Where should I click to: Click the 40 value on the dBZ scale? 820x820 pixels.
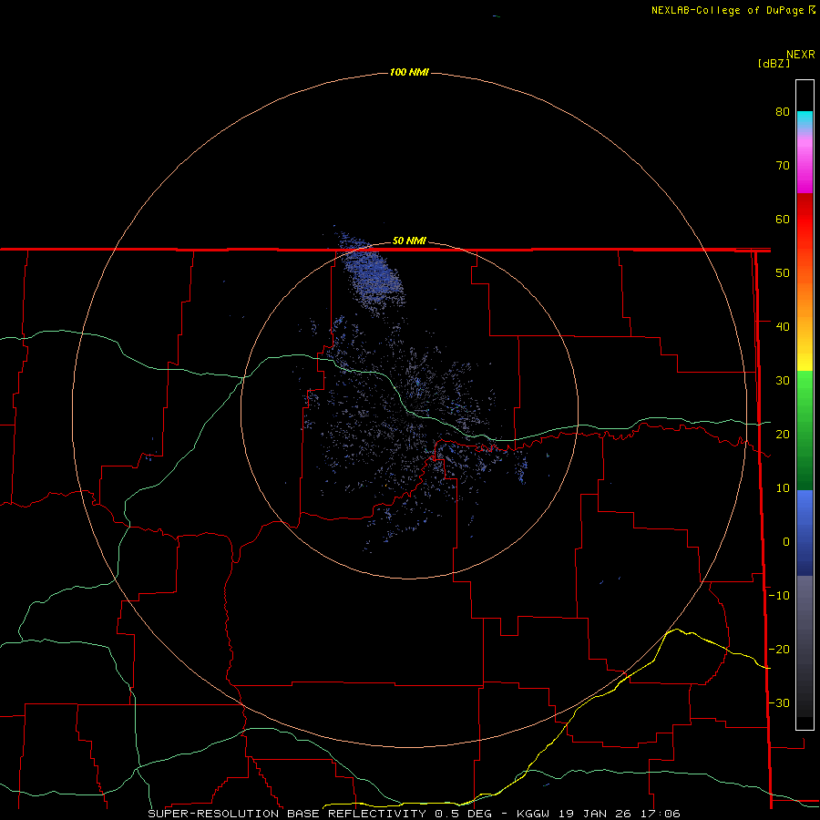coord(783,327)
